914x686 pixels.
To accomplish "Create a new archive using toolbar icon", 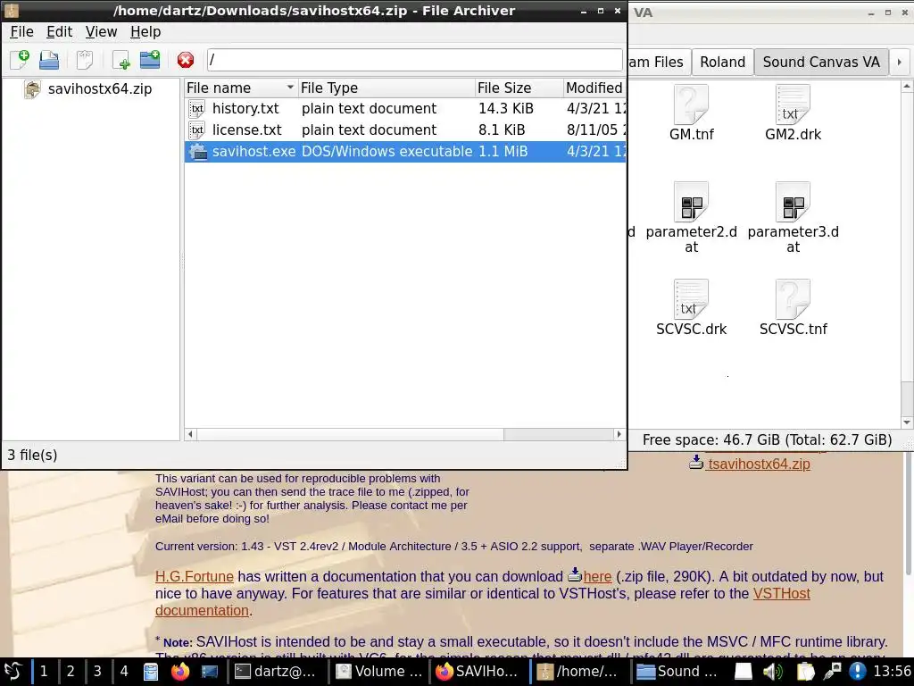I will (20, 60).
